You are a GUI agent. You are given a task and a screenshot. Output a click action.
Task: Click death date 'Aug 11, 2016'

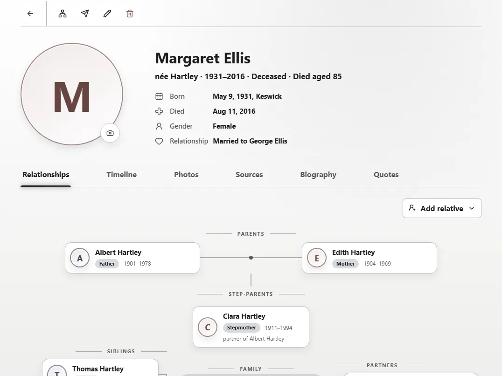click(x=234, y=111)
